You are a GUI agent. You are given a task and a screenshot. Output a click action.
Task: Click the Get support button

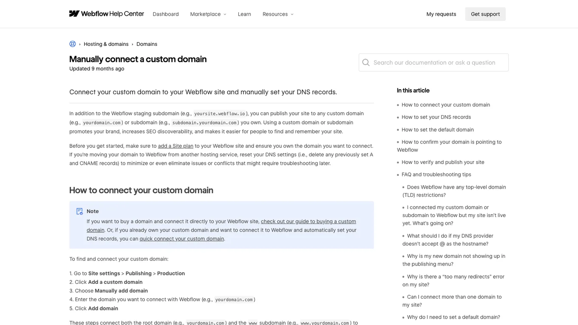485,14
